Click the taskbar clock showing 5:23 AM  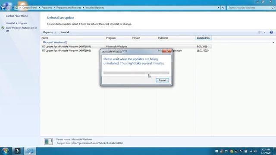coord(266,151)
